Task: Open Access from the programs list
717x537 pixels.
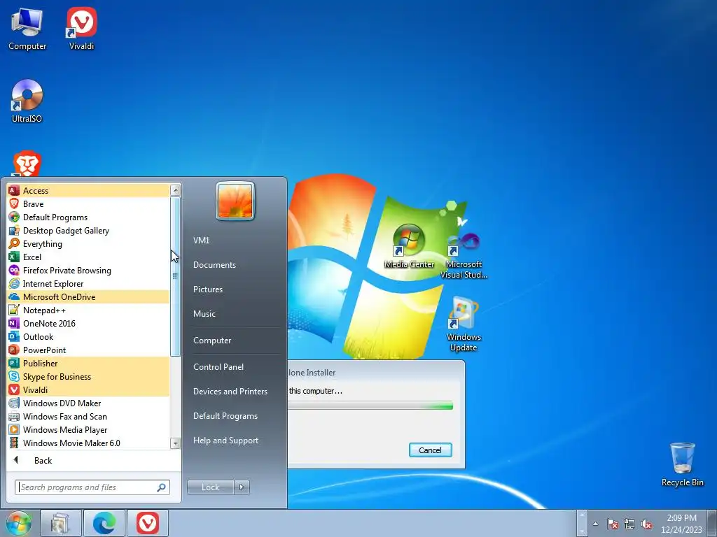Action: click(x=88, y=190)
